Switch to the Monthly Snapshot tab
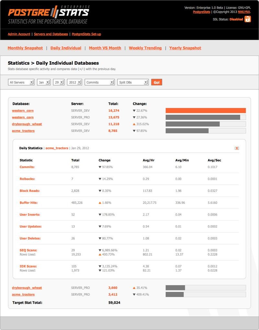The image size is (259, 330). [x=25, y=48]
